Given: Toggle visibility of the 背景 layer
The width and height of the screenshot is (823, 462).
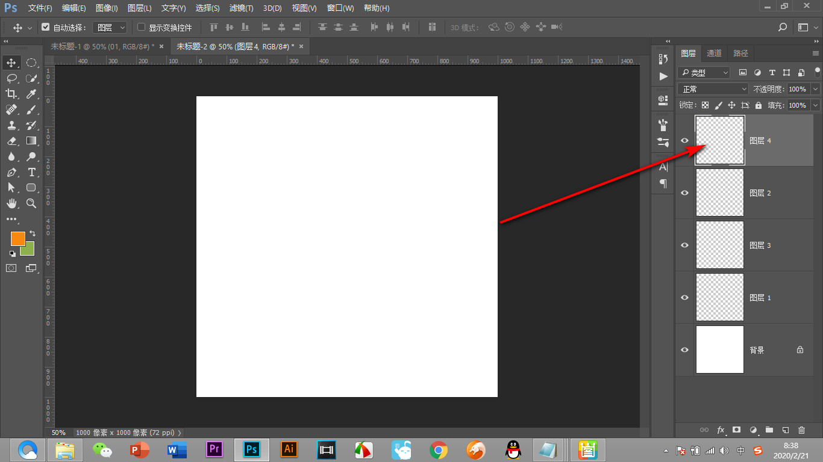Looking at the screenshot, I should click(x=684, y=350).
